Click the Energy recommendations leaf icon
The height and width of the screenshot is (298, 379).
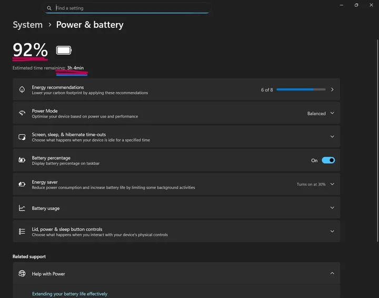coord(22,90)
